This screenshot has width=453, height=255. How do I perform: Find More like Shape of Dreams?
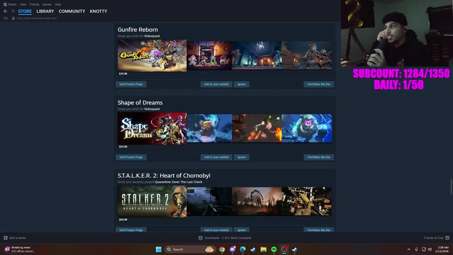coord(319,157)
